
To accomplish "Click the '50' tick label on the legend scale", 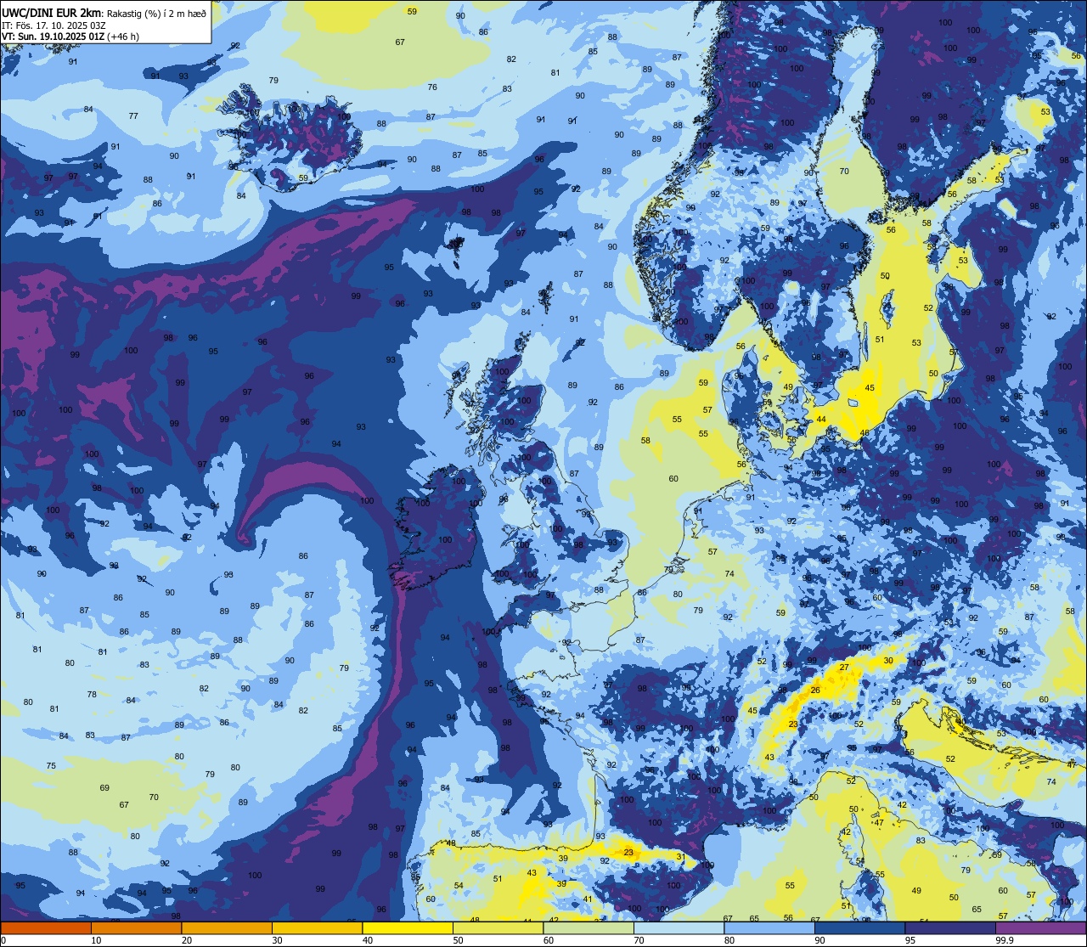I will pyautogui.click(x=458, y=940).
